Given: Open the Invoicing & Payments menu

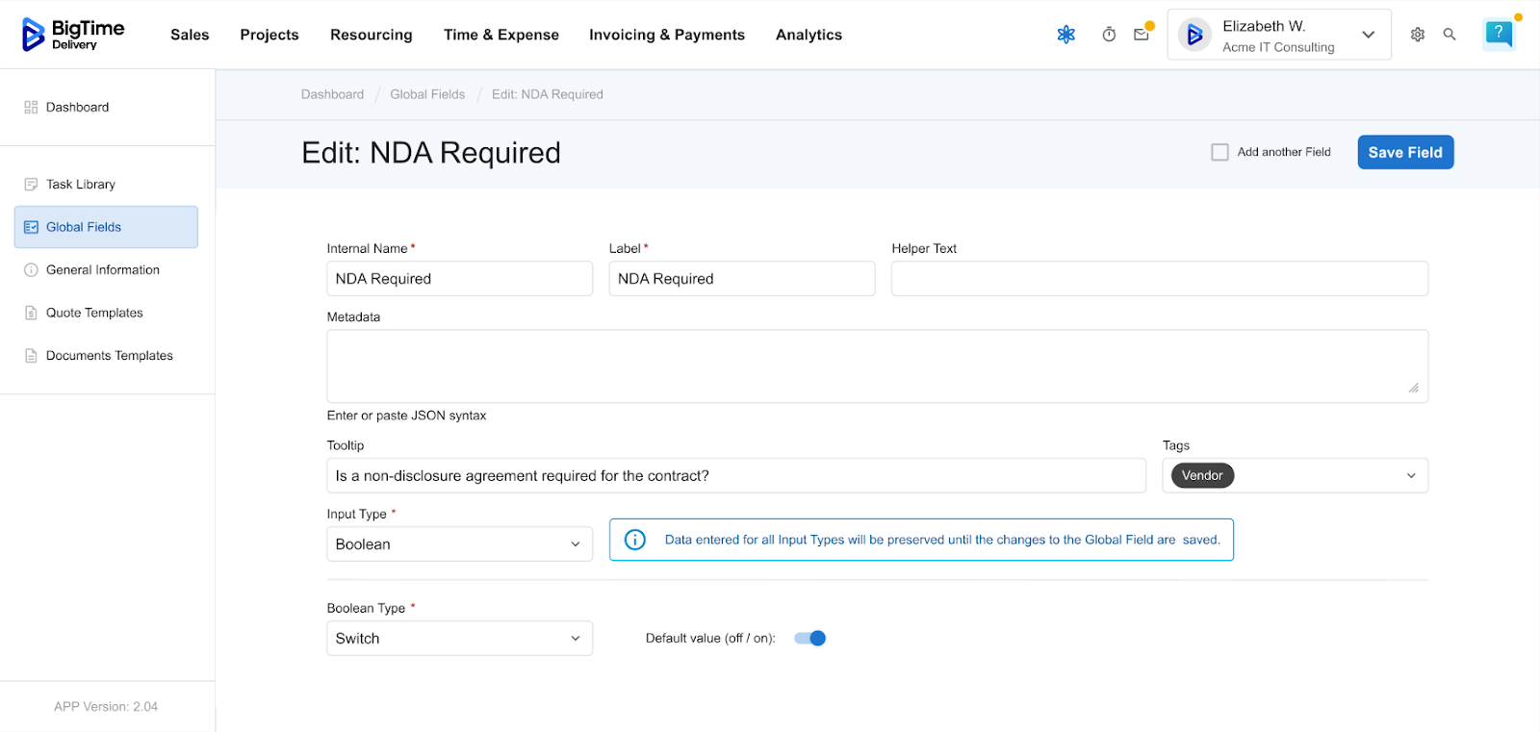Looking at the screenshot, I should tap(666, 35).
